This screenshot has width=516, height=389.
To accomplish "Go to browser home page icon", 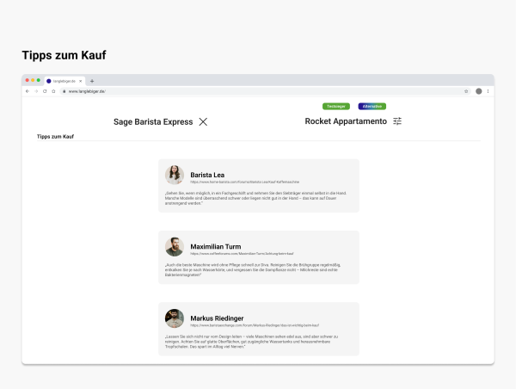I will [x=52, y=90].
